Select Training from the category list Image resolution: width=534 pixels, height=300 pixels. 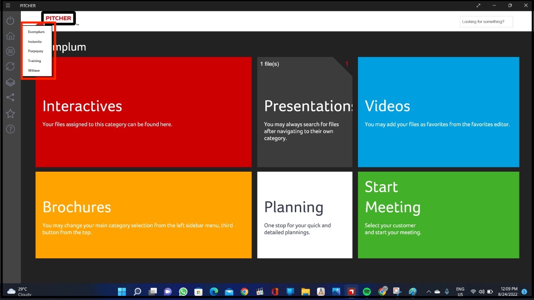tap(34, 61)
